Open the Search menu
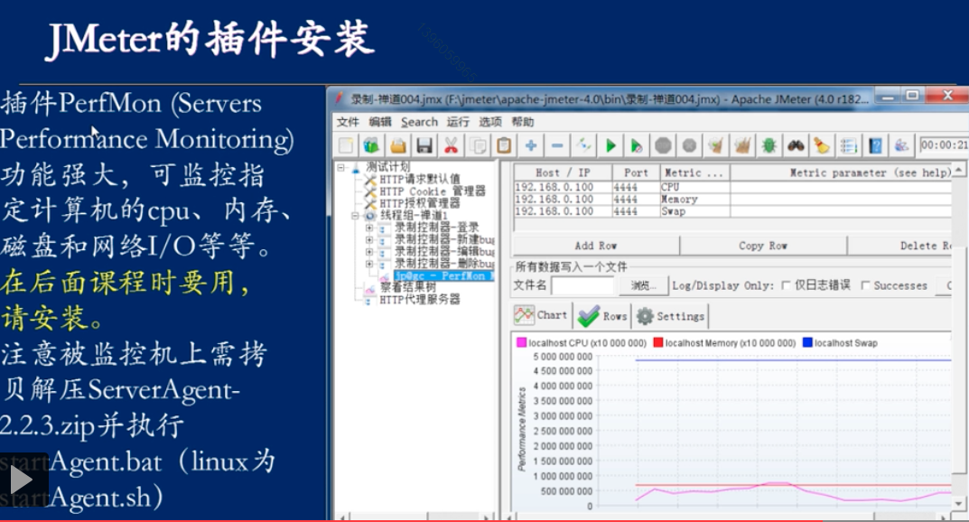This screenshot has width=969, height=522. point(419,122)
